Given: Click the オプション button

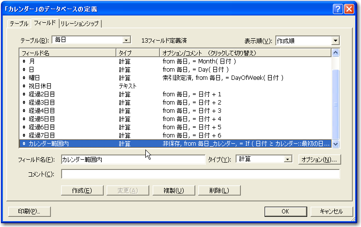Looking at the screenshot, I should [319, 159].
